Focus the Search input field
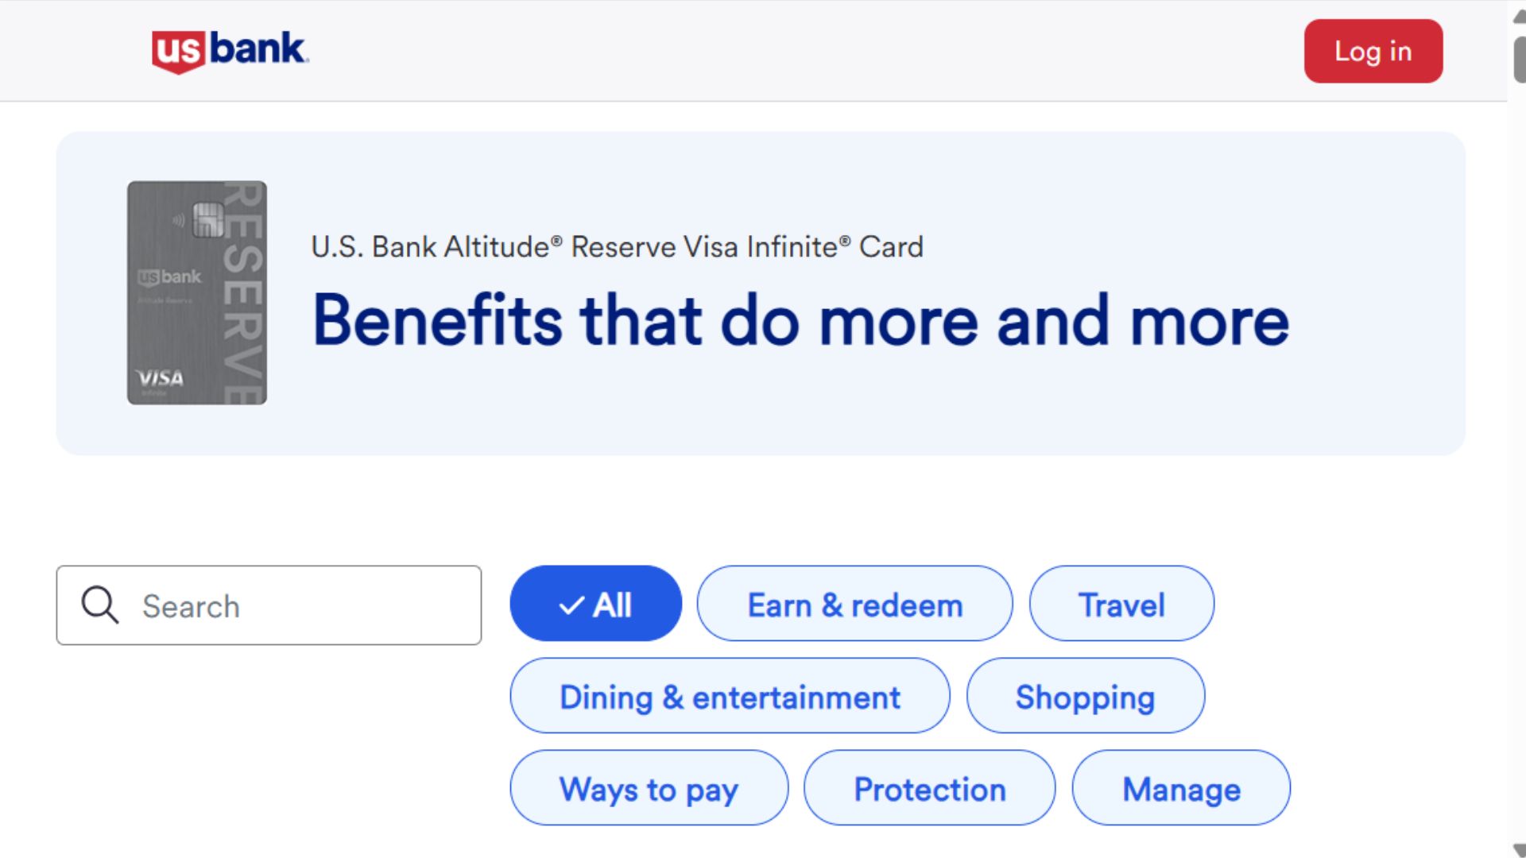This screenshot has width=1526, height=858. tap(269, 605)
